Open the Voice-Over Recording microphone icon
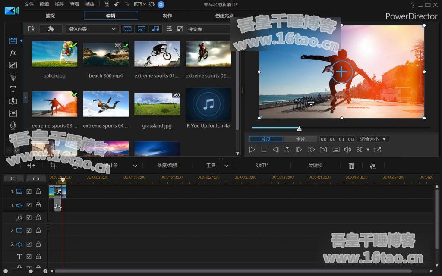 (x=13, y=125)
